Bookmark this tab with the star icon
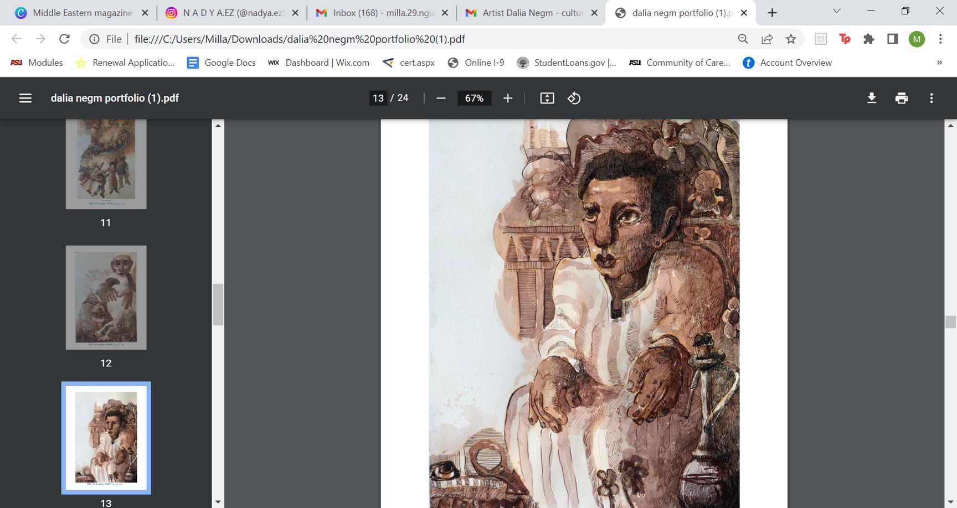This screenshot has height=508, width=957. pos(791,39)
